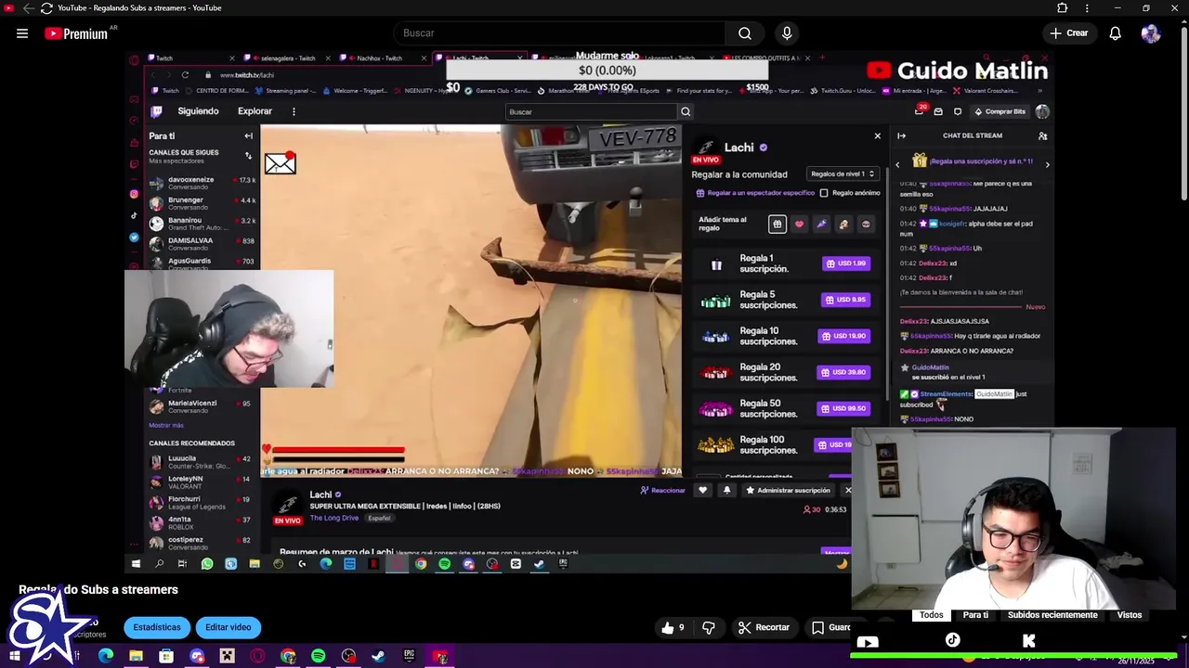Like the video with thumbs up
Viewport: 1189px width, 668px height.
pos(673,627)
